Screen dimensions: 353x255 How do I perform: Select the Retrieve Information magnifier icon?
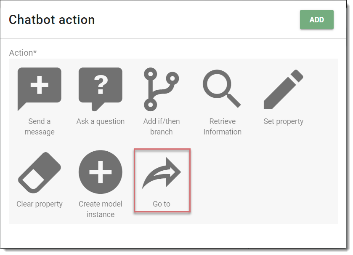point(222,89)
